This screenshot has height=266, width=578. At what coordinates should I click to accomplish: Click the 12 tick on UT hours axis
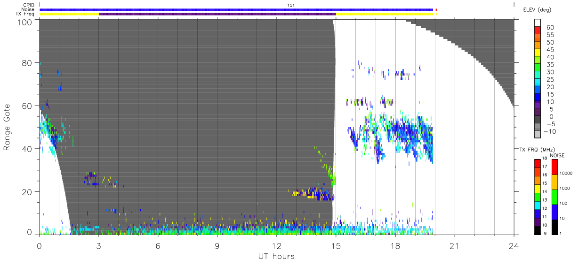276,245
